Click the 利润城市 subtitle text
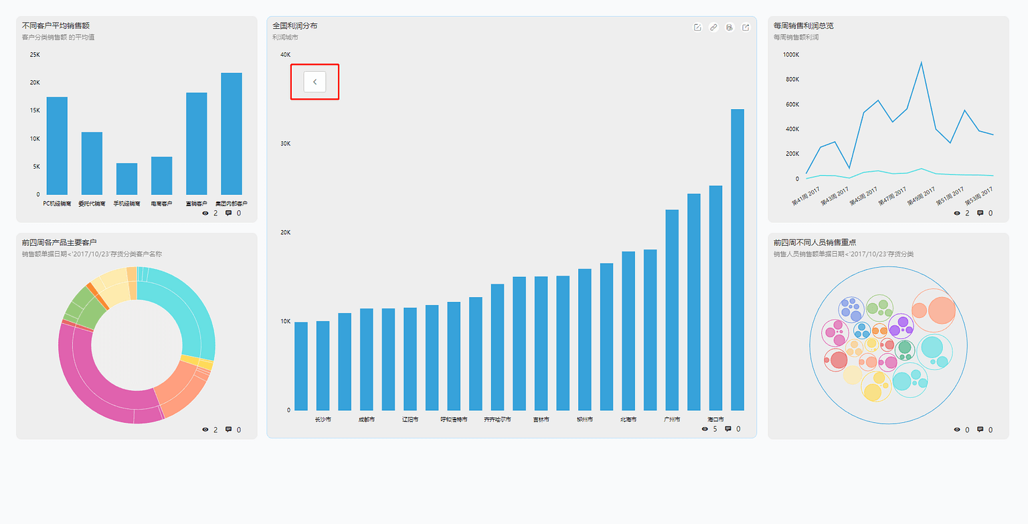 [285, 37]
